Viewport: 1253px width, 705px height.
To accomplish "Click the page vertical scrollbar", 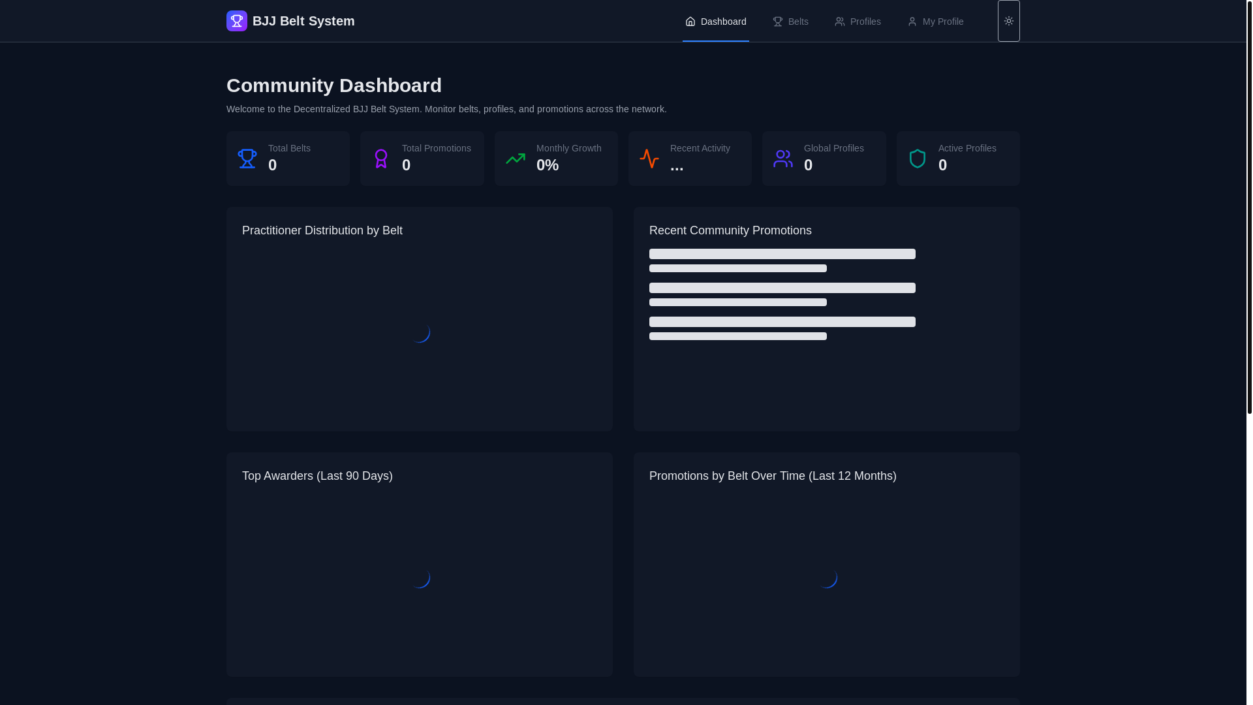I will [x=1249, y=207].
